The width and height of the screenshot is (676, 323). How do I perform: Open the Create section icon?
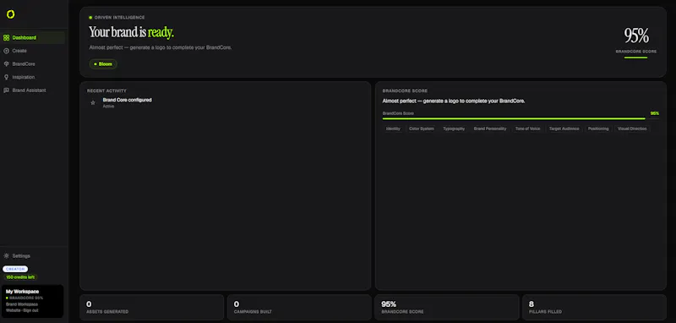[x=6, y=51]
